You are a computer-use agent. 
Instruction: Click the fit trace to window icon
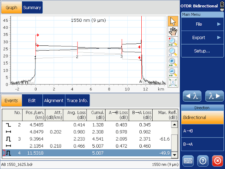(173, 83)
